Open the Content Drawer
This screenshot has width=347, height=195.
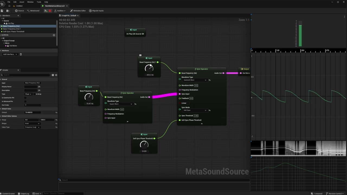8,193
